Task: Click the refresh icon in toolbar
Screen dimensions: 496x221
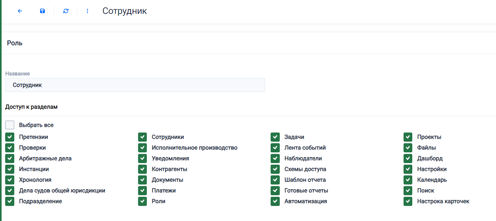Action: [66, 11]
